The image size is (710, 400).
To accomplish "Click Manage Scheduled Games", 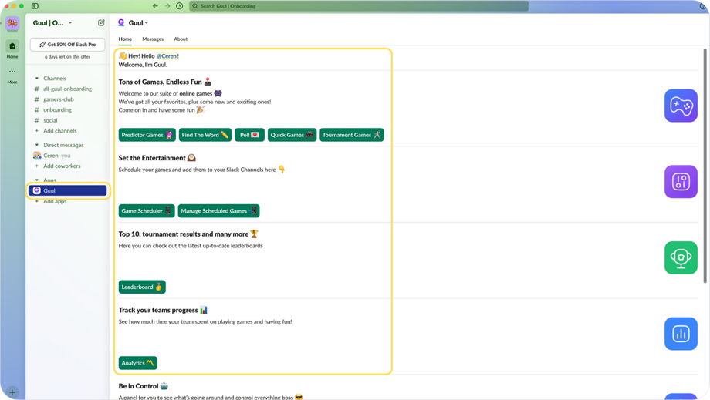I will pyautogui.click(x=218, y=210).
